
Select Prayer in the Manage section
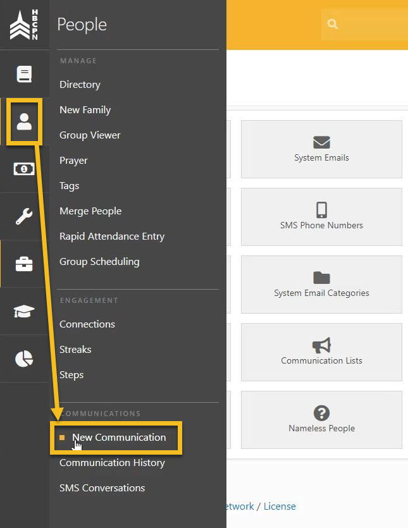point(73,160)
